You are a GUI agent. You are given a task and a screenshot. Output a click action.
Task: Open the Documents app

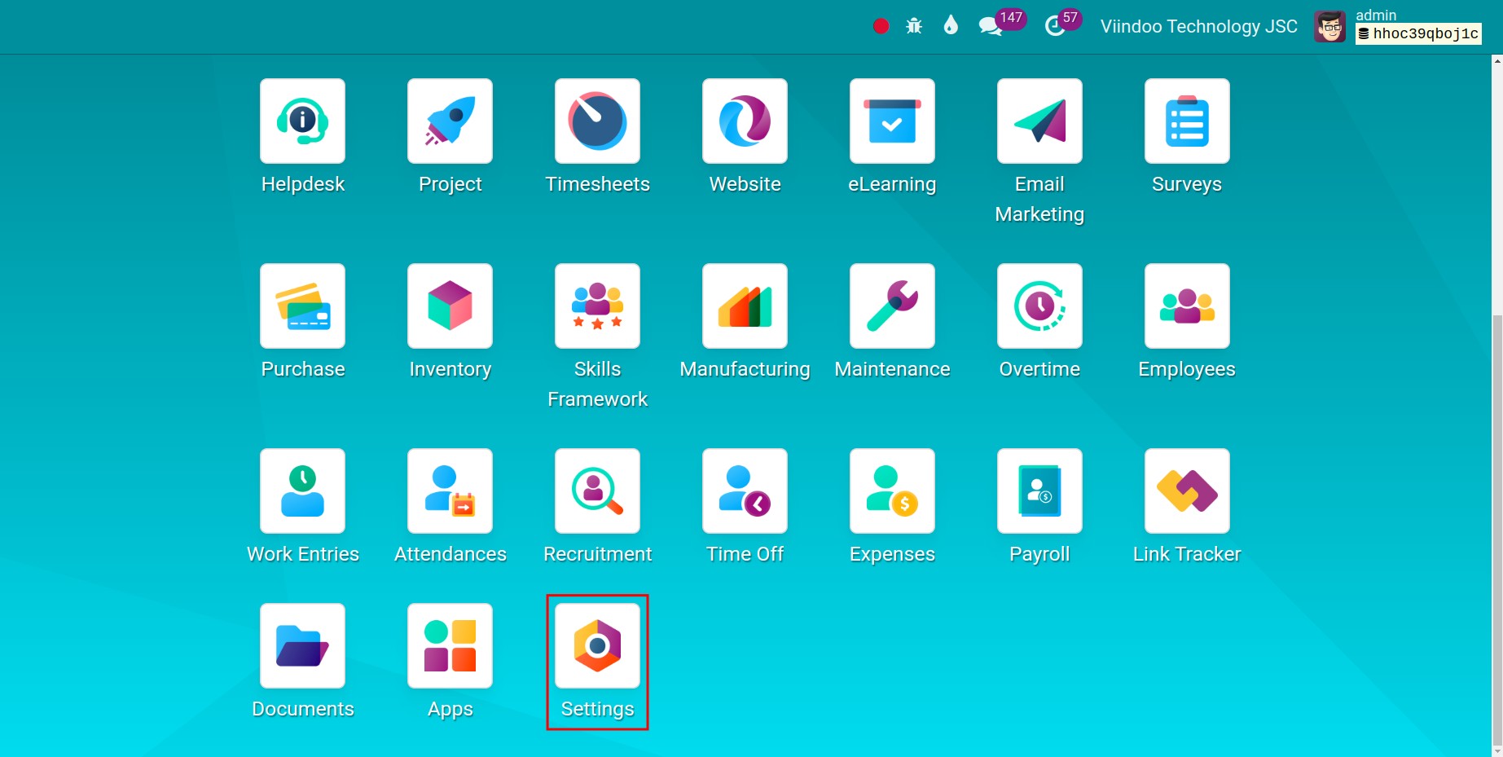302,646
